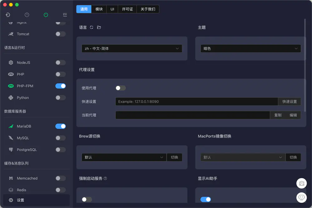This screenshot has width=312, height=208.
Task: Click the 切换 button for Brew source
Action: (x=174, y=157)
